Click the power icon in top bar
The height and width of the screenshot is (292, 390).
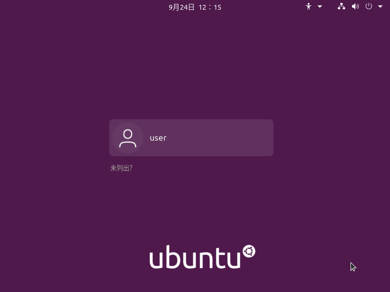click(369, 6)
